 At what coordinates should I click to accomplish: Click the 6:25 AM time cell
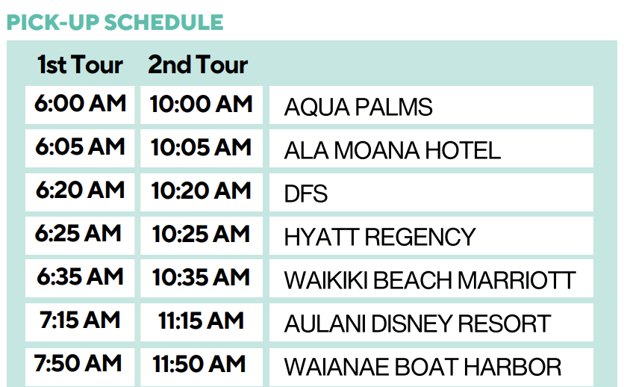coord(80,234)
